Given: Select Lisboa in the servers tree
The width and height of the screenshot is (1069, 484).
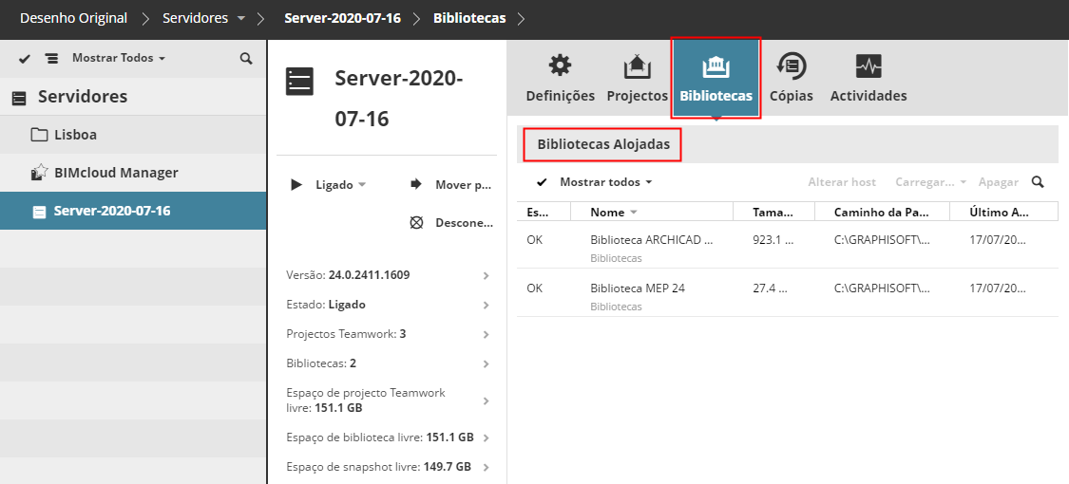Looking at the screenshot, I should [133, 135].
